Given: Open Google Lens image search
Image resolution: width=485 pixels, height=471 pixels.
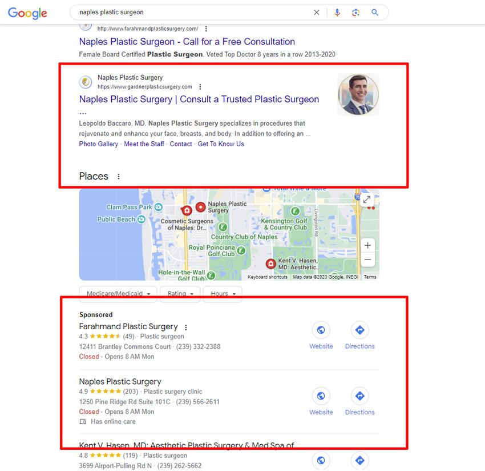Looking at the screenshot, I should pos(355,12).
